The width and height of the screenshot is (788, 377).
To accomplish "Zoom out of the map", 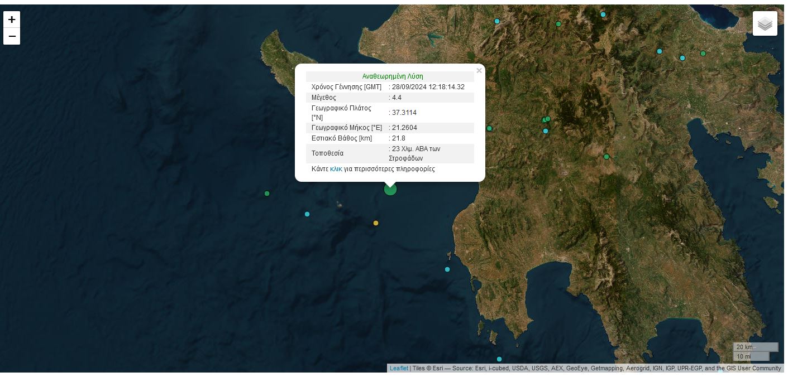I will point(12,37).
